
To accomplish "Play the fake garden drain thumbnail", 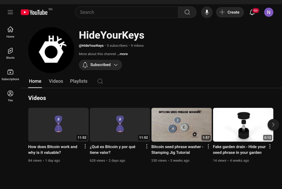I will 243,125.
